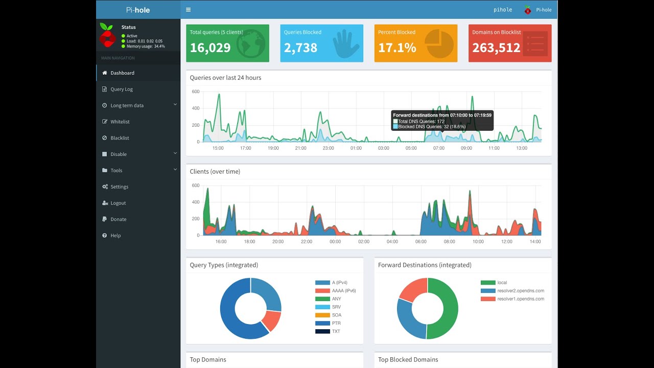The width and height of the screenshot is (654, 368).
Task: Open the Donate link
Action: [138, 219]
